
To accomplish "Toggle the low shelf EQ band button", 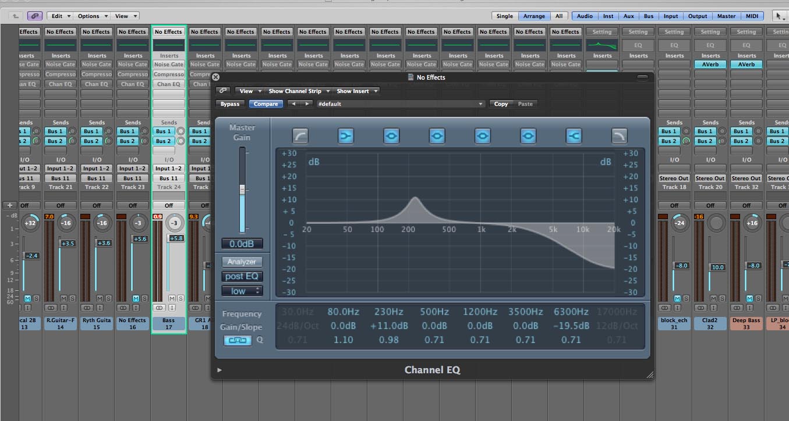I will tap(346, 136).
